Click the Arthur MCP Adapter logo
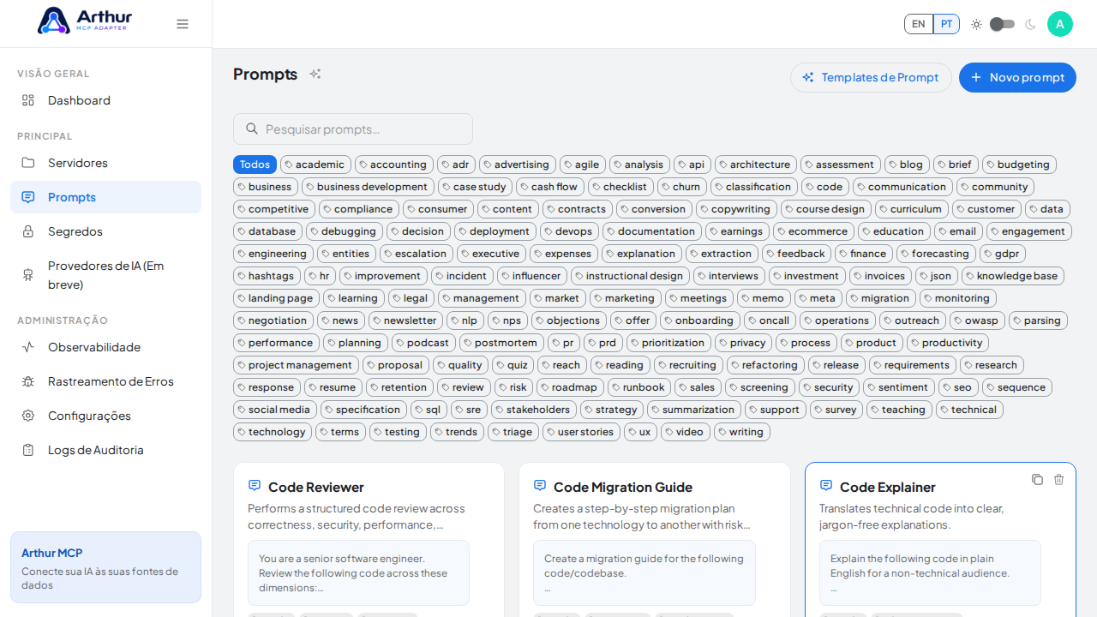This screenshot has width=1097, height=617. coord(85,21)
